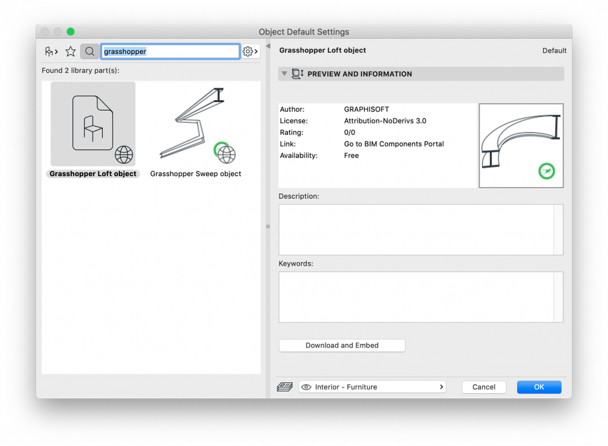This screenshot has height=446, width=608.
Task: Click the globe badge on Loft object
Action: tap(124, 154)
